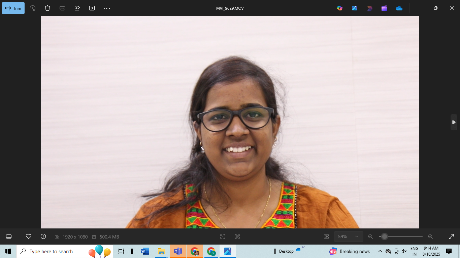The image size is (460, 258).
Task: Expand the 59% zoom level dropdown
Action: pyautogui.click(x=349, y=236)
